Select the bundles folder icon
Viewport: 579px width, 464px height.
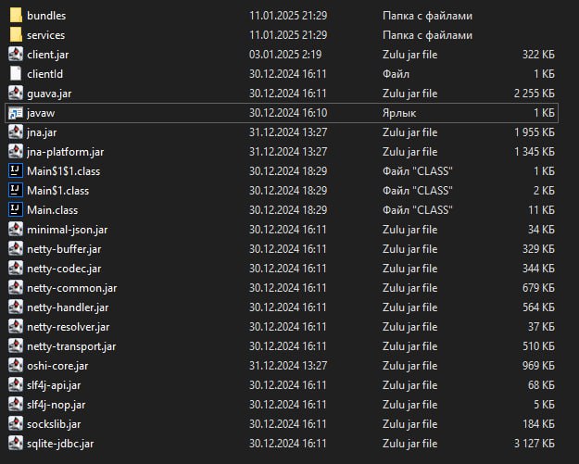(x=15, y=16)
